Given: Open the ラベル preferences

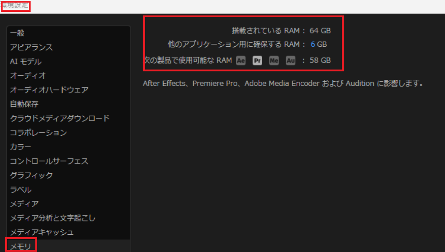Looking at the screenshot, I should coord(21,190).
